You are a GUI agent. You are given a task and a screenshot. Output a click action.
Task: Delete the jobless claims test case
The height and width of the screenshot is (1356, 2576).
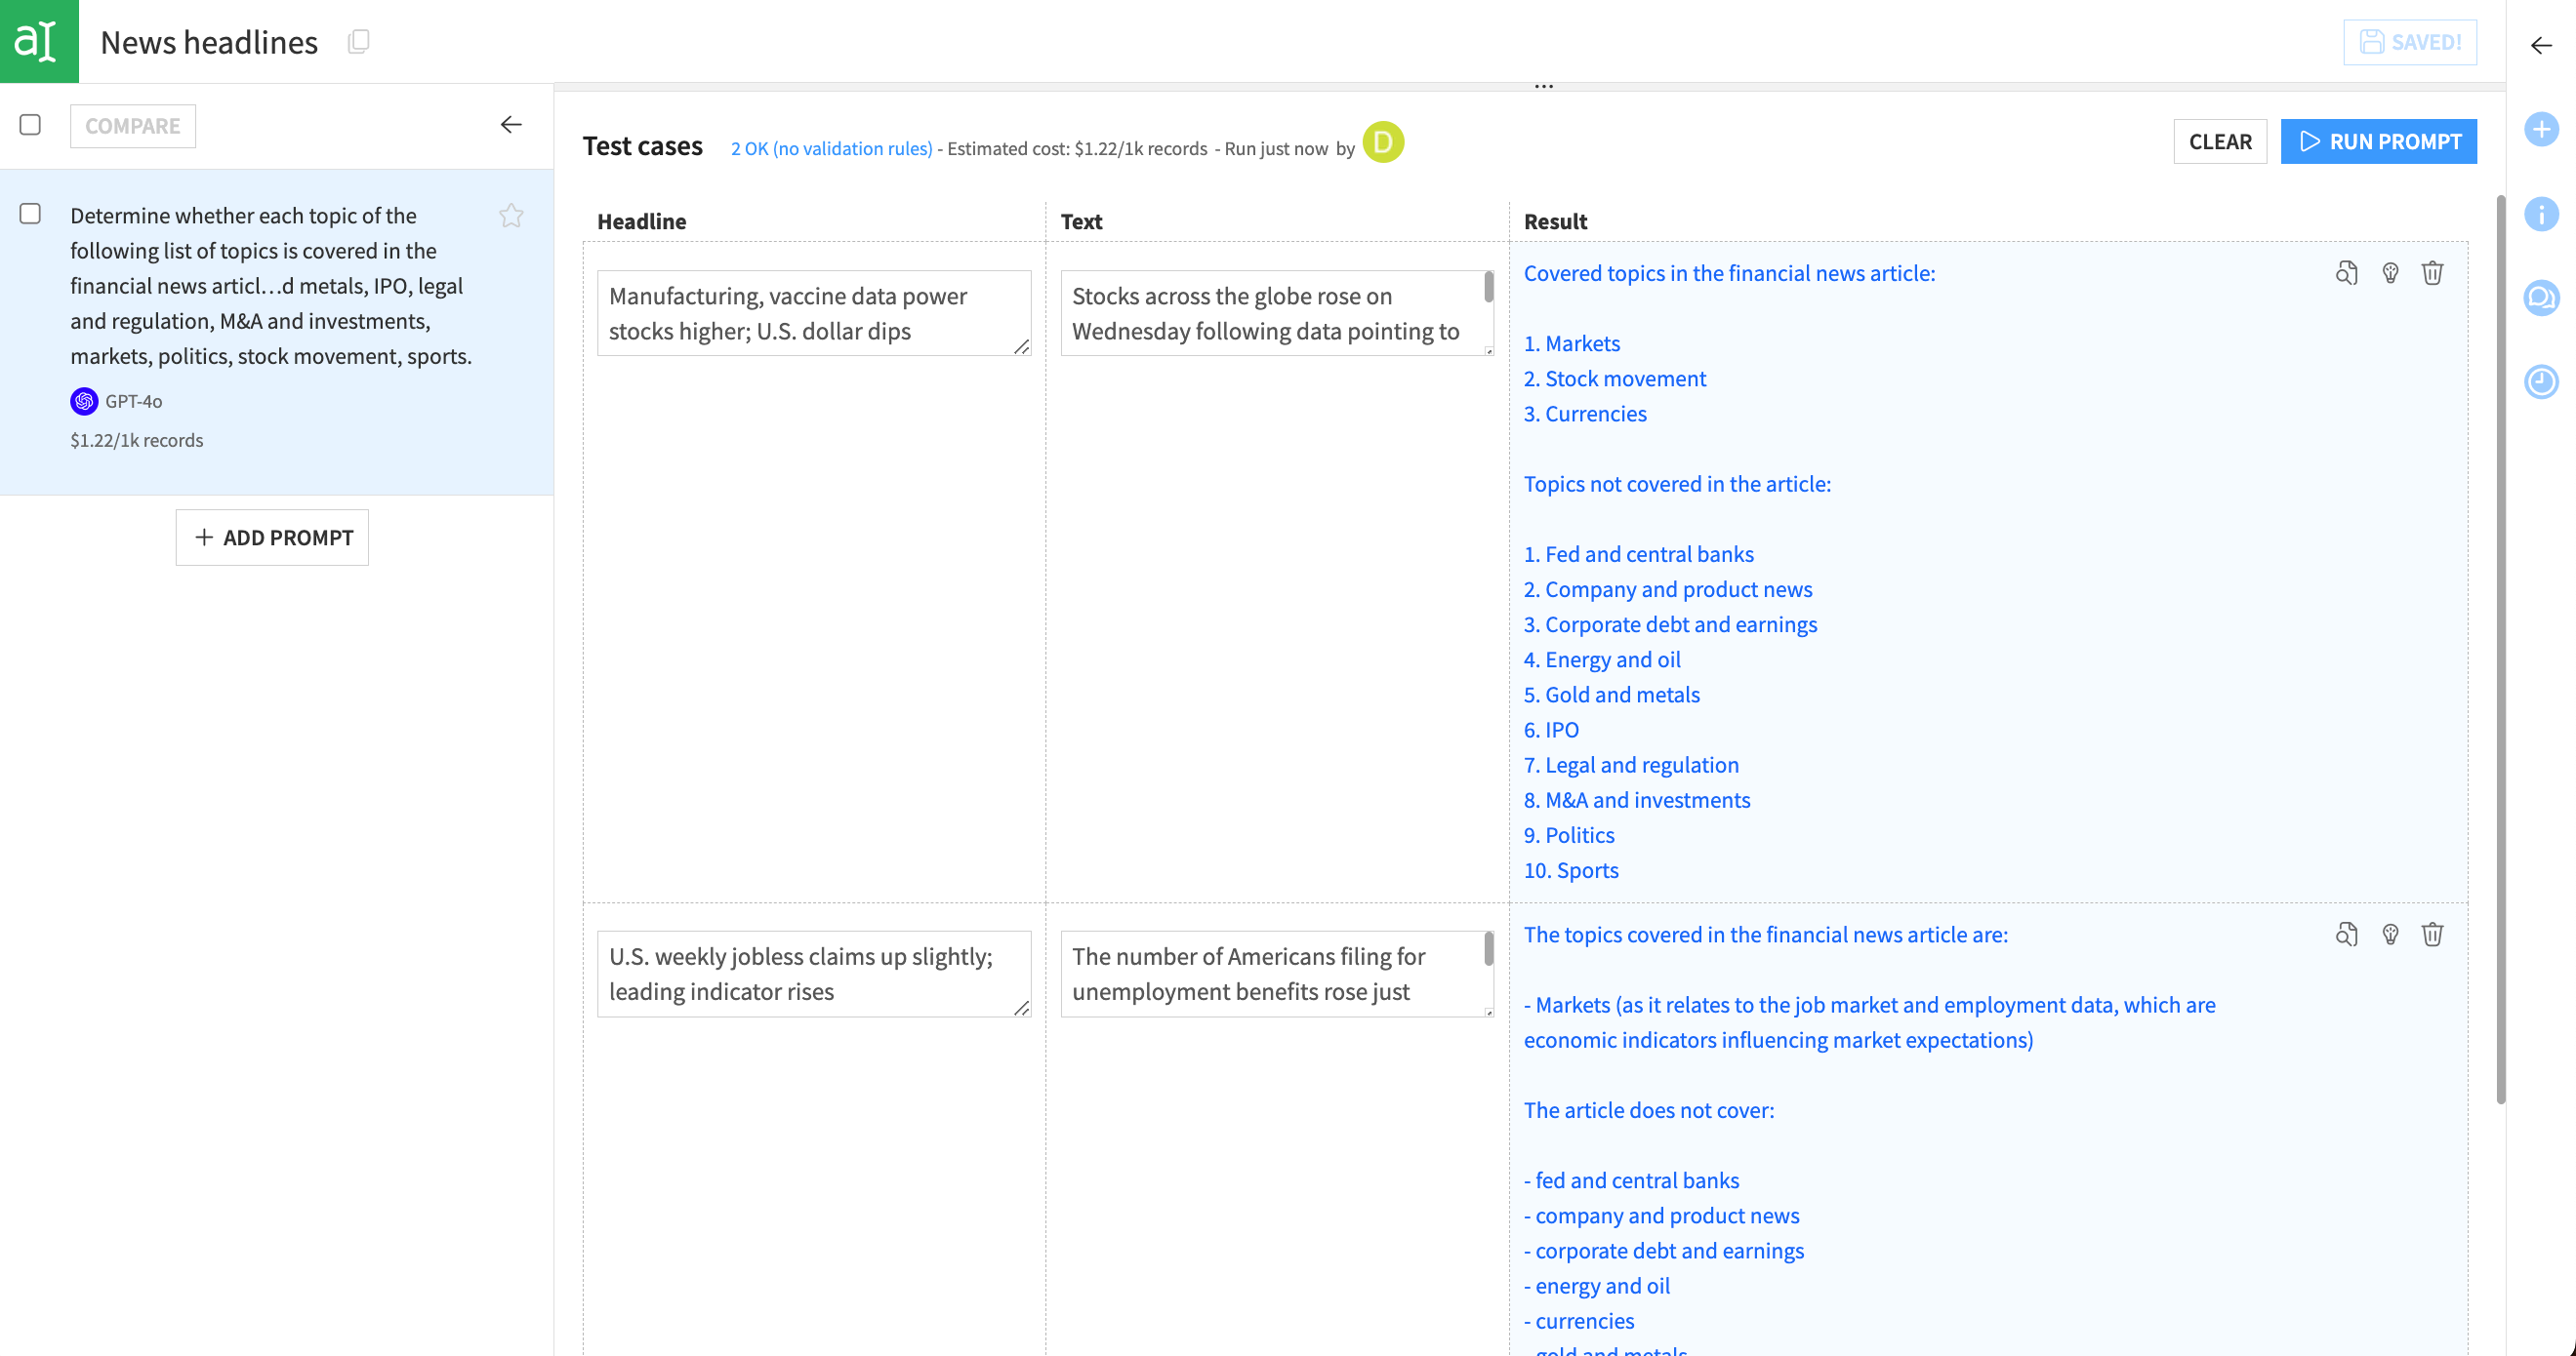point(2432,935)
